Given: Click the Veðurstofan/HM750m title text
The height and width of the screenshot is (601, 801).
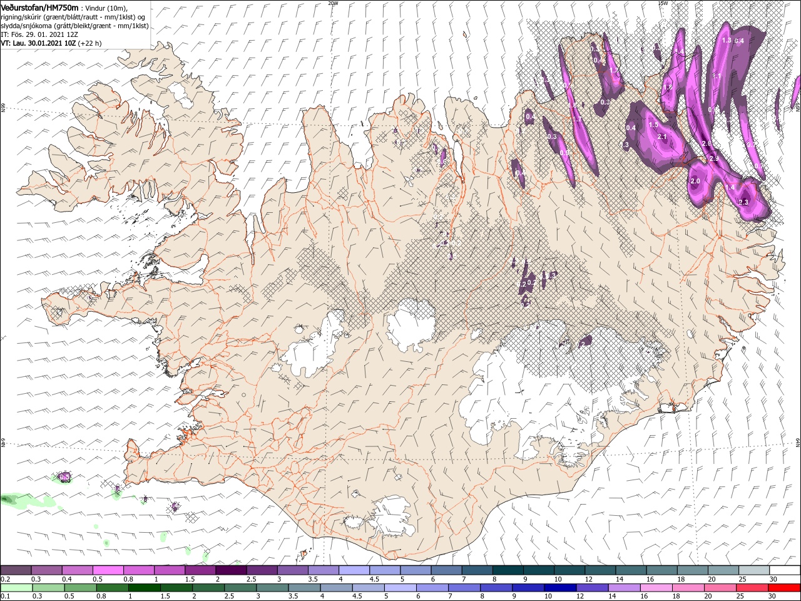Looking at the screenshot, I should point(40,7).
